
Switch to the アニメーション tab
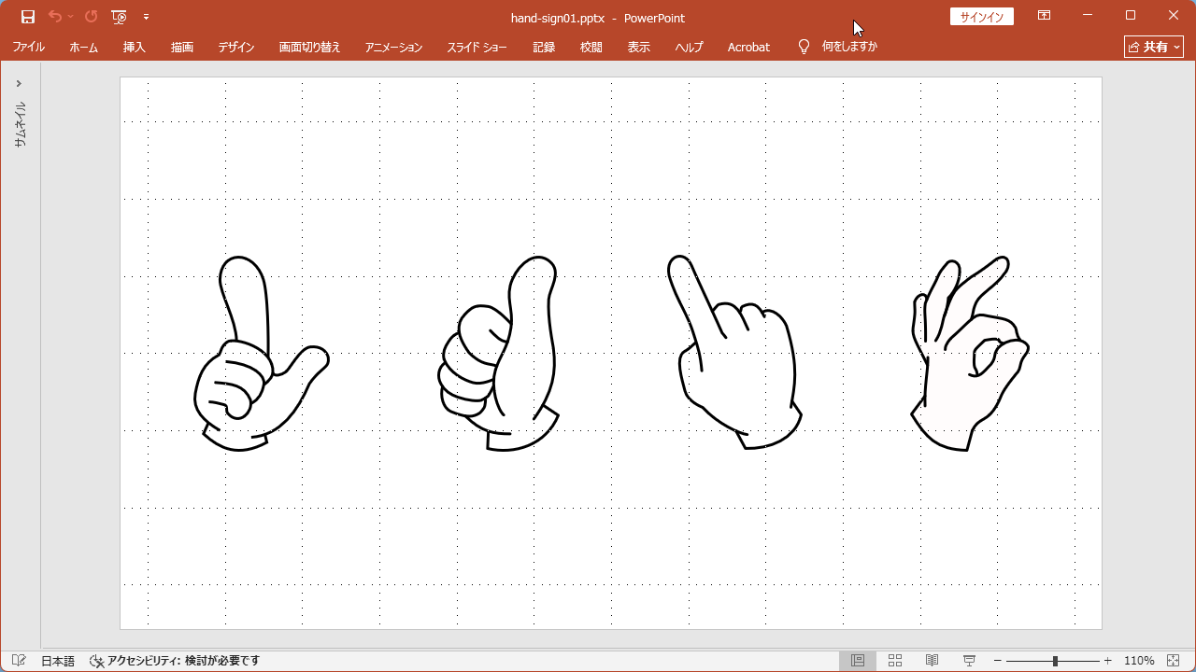[x=393, y=47]
